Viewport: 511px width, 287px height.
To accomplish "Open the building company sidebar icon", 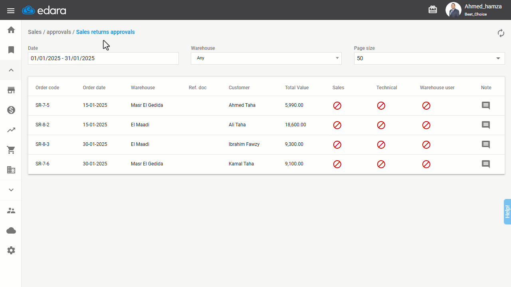I will click(11, 170).
